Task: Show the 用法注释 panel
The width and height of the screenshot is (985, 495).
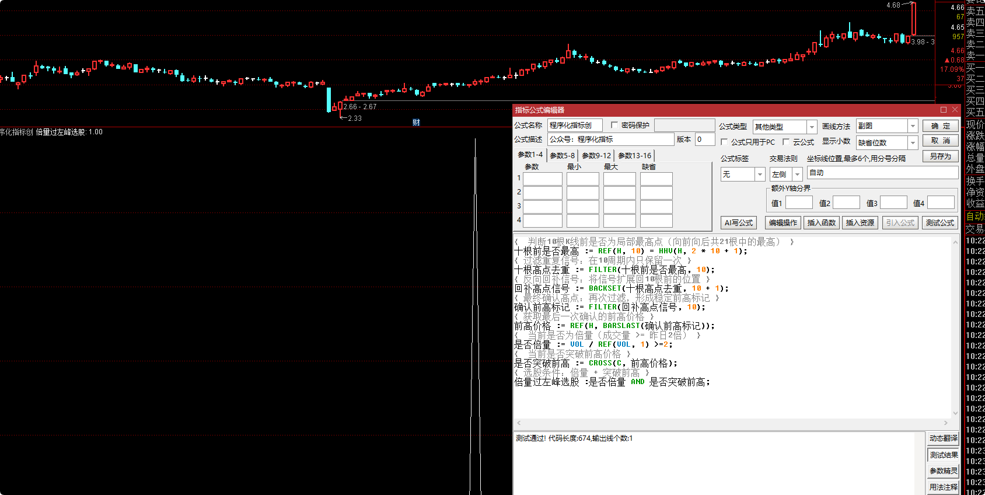Action: pyautogui.click(x=943, y=487)
